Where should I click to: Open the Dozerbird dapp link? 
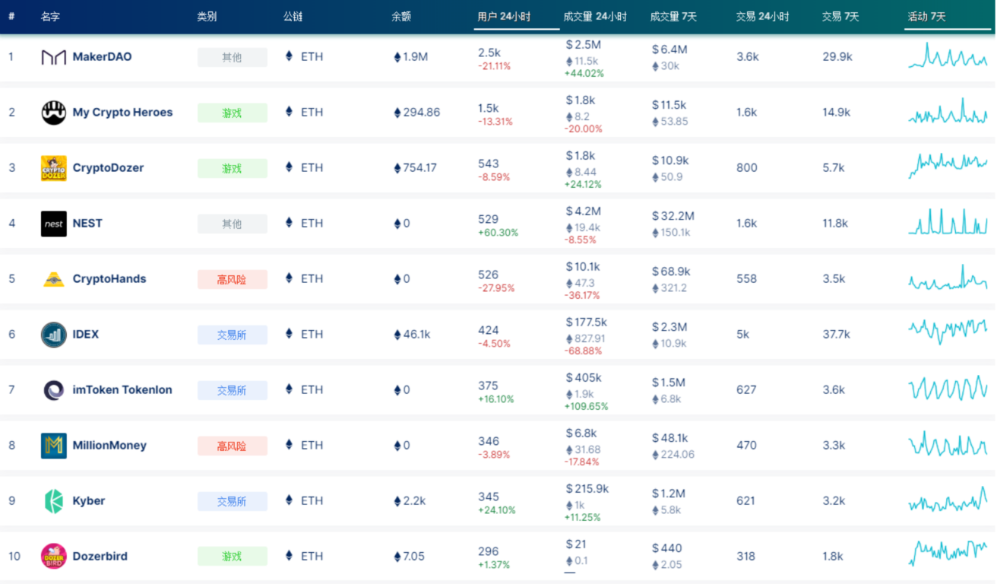coord(100,557)
